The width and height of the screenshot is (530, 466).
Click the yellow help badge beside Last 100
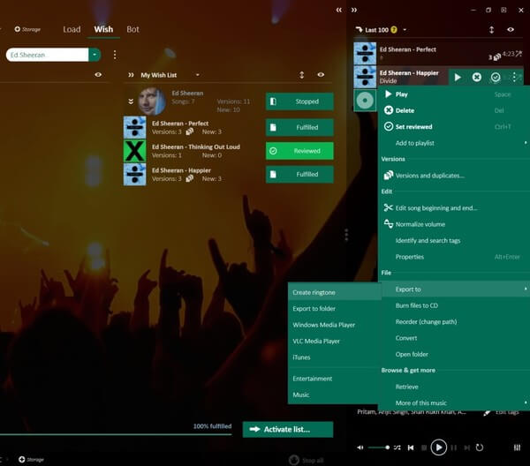tap(394, 30)
